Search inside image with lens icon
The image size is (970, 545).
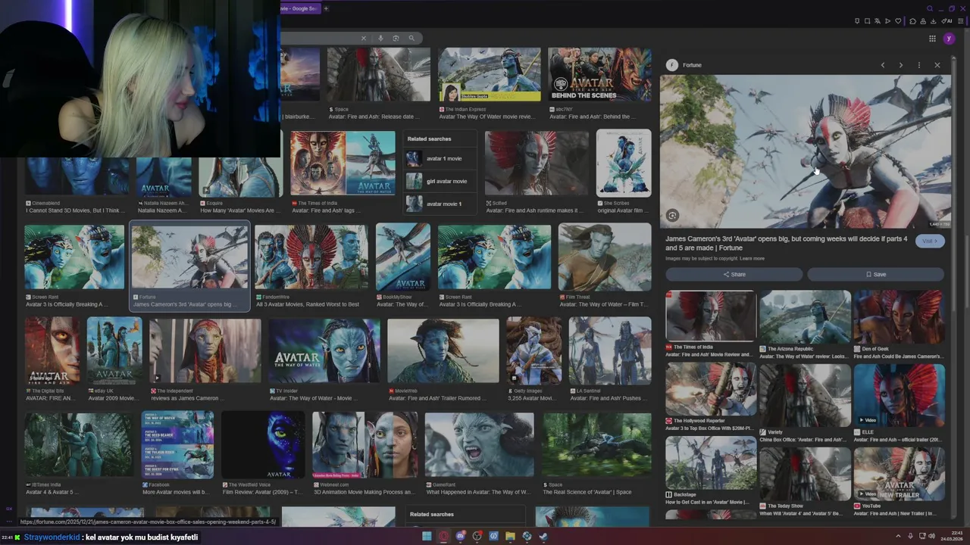tap(672, 216)
